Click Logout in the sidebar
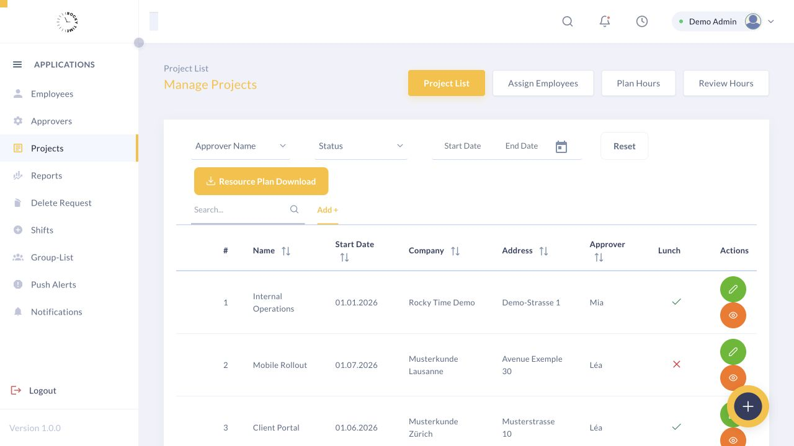 (33, 390)
